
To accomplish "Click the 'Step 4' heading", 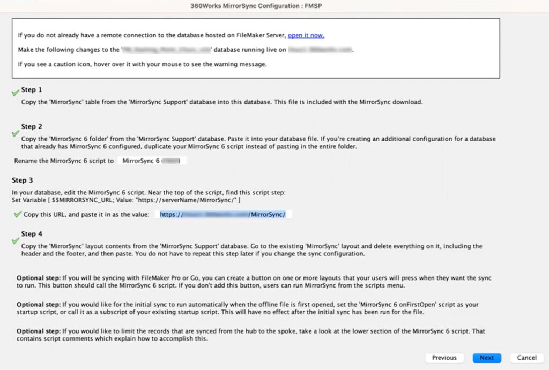I will click(32, 233).
